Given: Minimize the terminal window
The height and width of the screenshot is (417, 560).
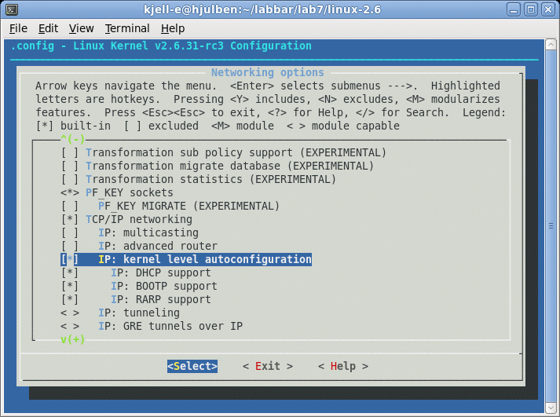Looking at the screenshot, I should [514, 9].
